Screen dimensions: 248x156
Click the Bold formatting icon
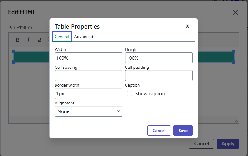18,40
